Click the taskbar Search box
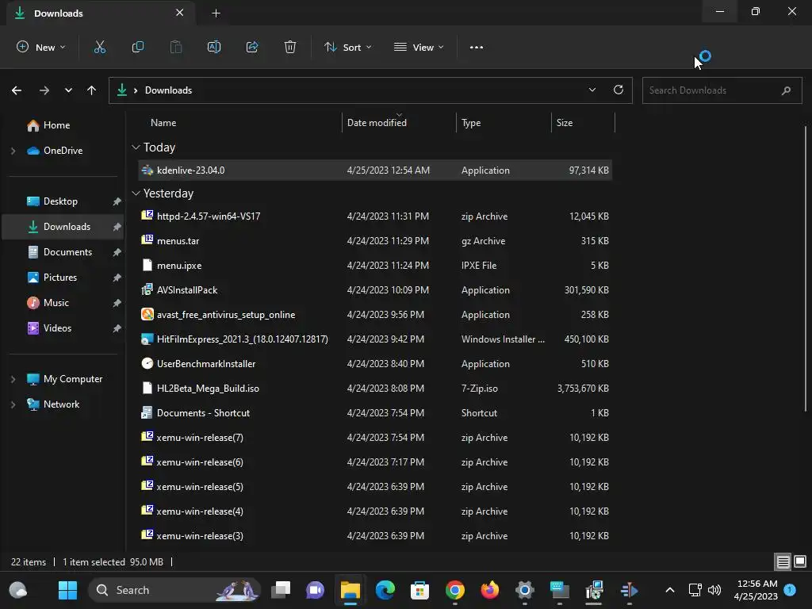 [175, 590]
